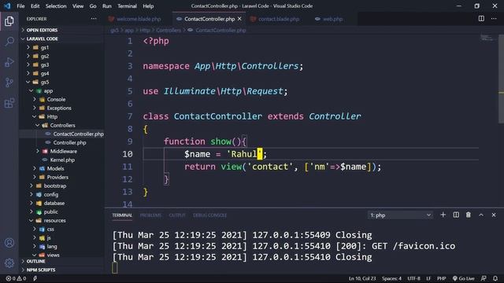Expand the gs4 folder

tap(45, 73)
